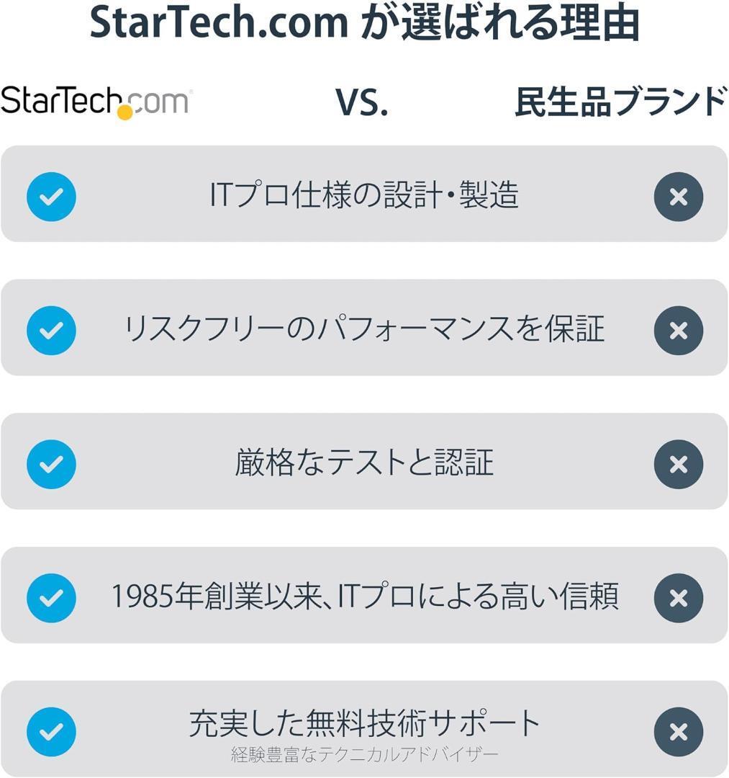Click the dark X icon beside ITプロ仕様の設計・製造

678,196
